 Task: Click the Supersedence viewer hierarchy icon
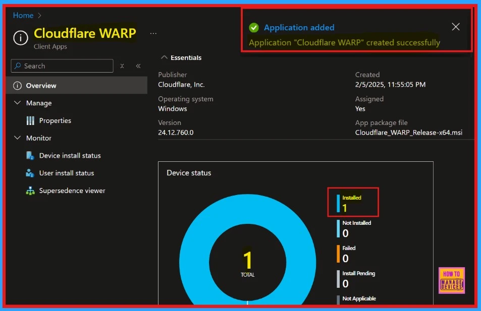tap(30, 191)
